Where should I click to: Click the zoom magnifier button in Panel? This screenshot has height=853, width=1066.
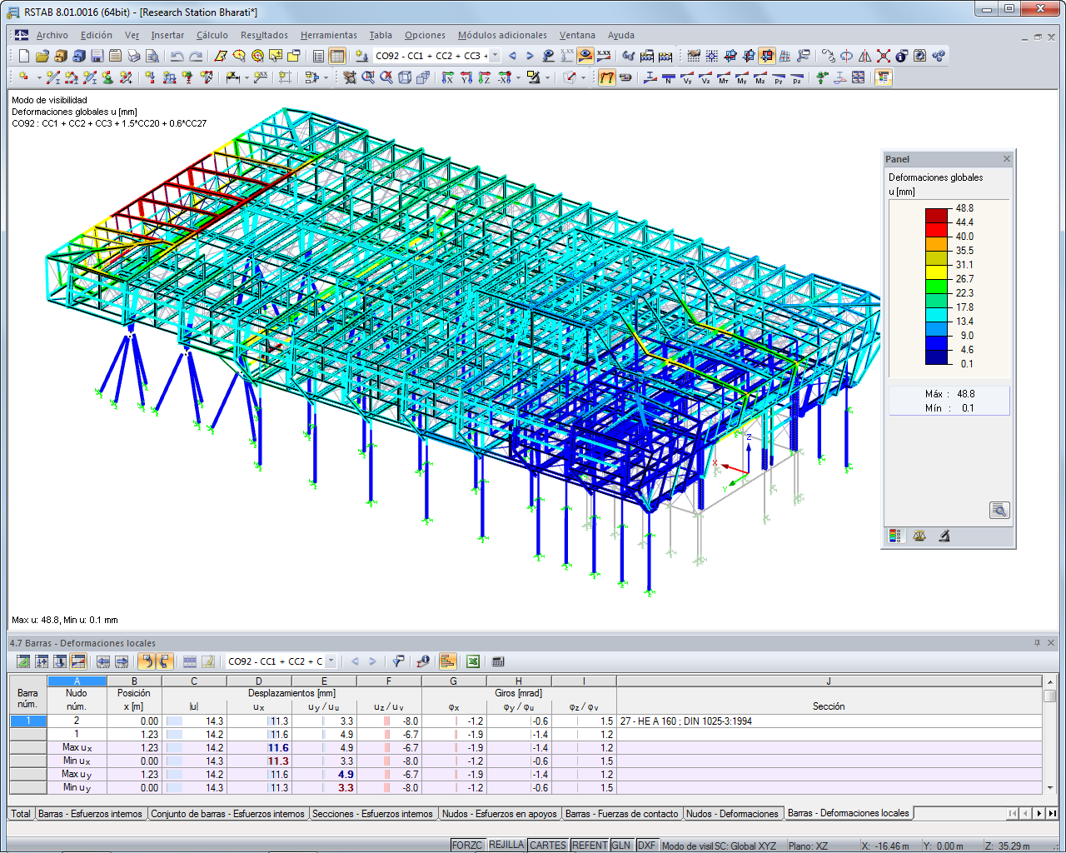click(999, 511)
